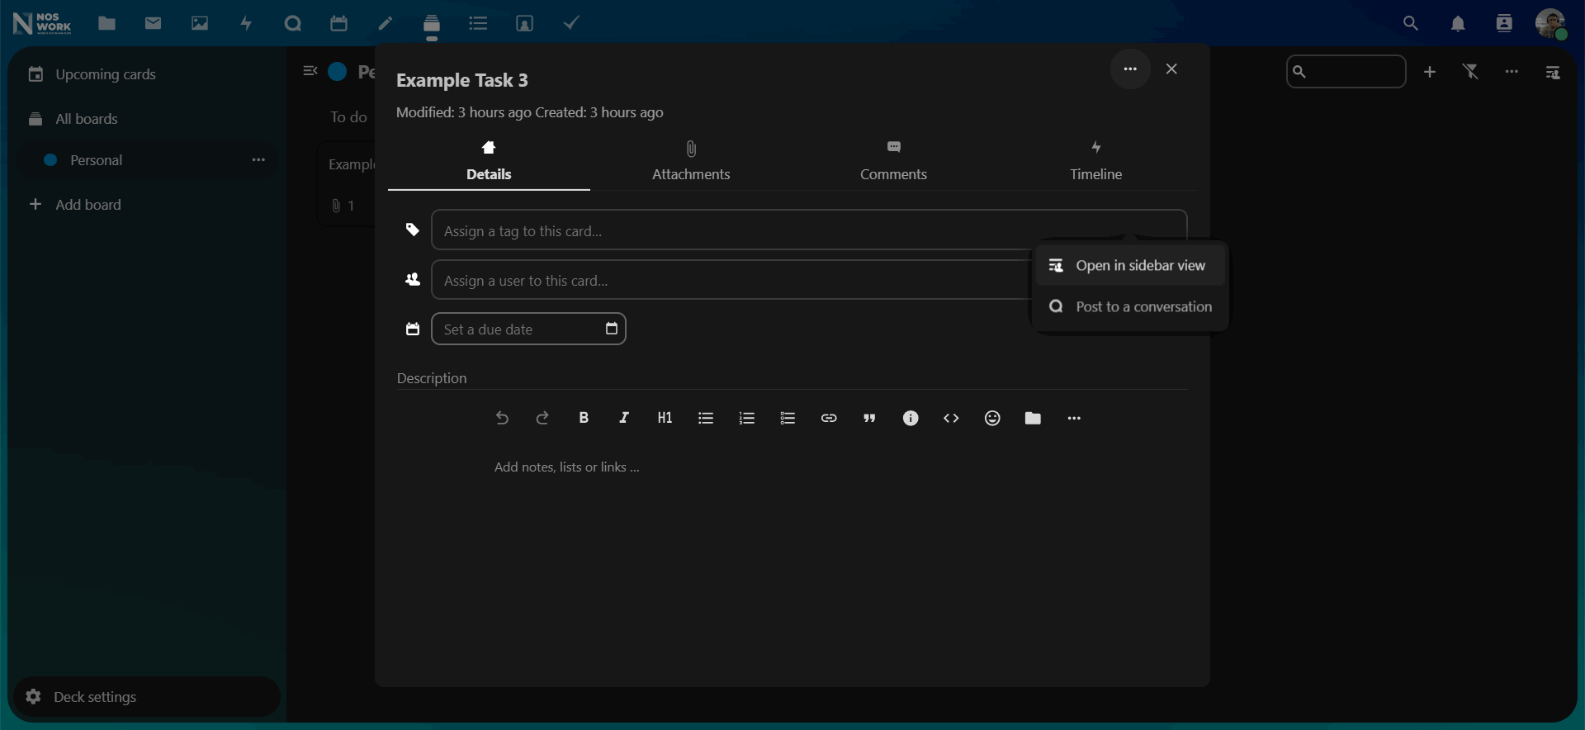Toggle bold formatting

(x=584, y=419)
